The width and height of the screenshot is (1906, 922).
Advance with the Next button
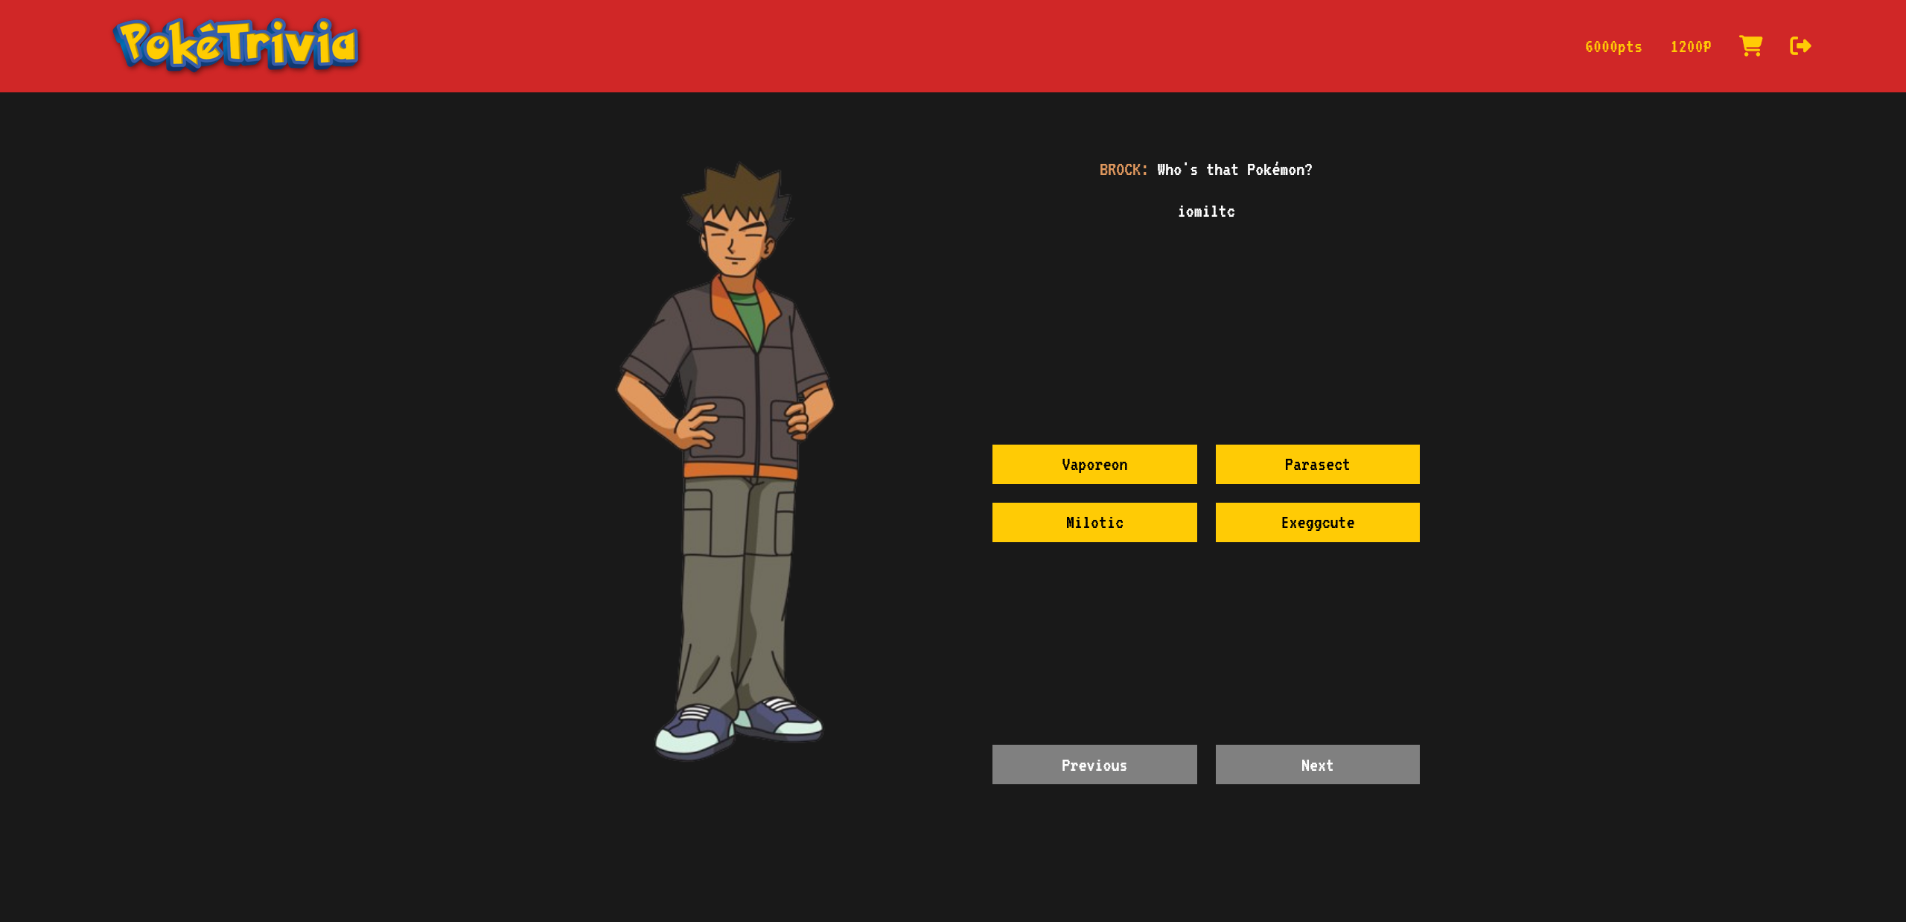tap(1316, 764)
